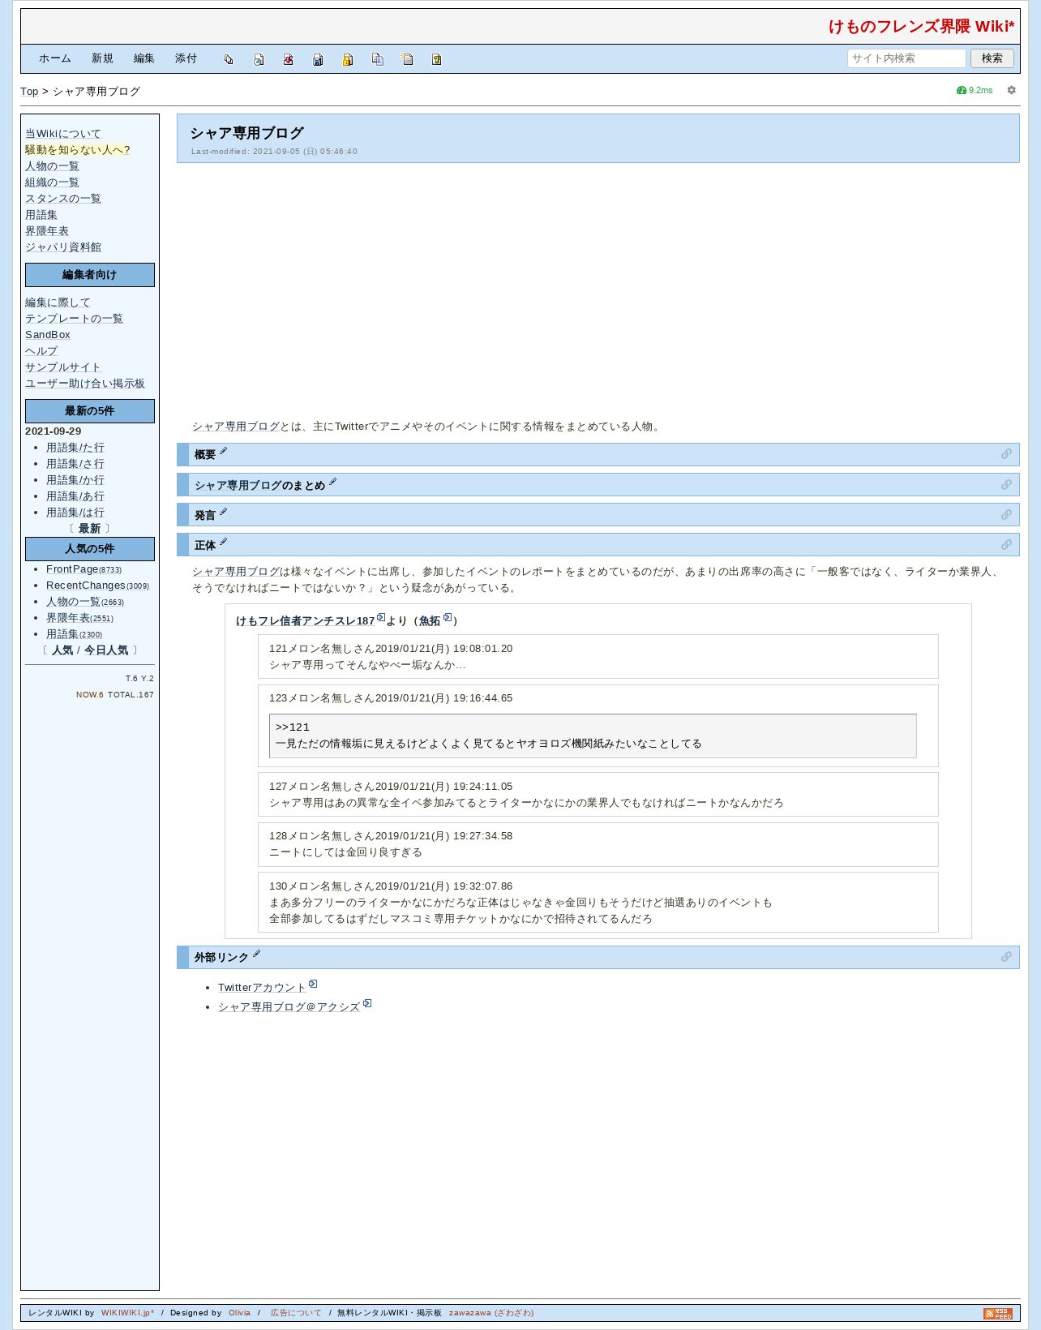Viewport: 1041px width, 1330px height.
Task: Edit シャア専用ブログのまとめ section pencil icon
Action: (x=332, y=483)
